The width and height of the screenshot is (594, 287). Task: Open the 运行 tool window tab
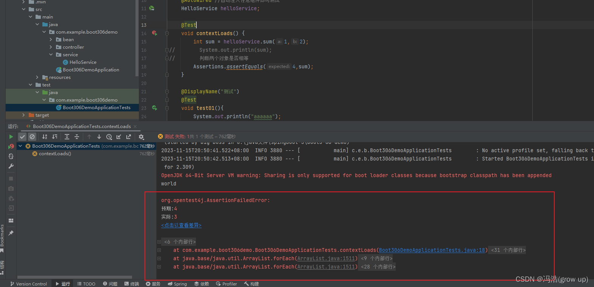pyautogui.click(x=62, y=284)
